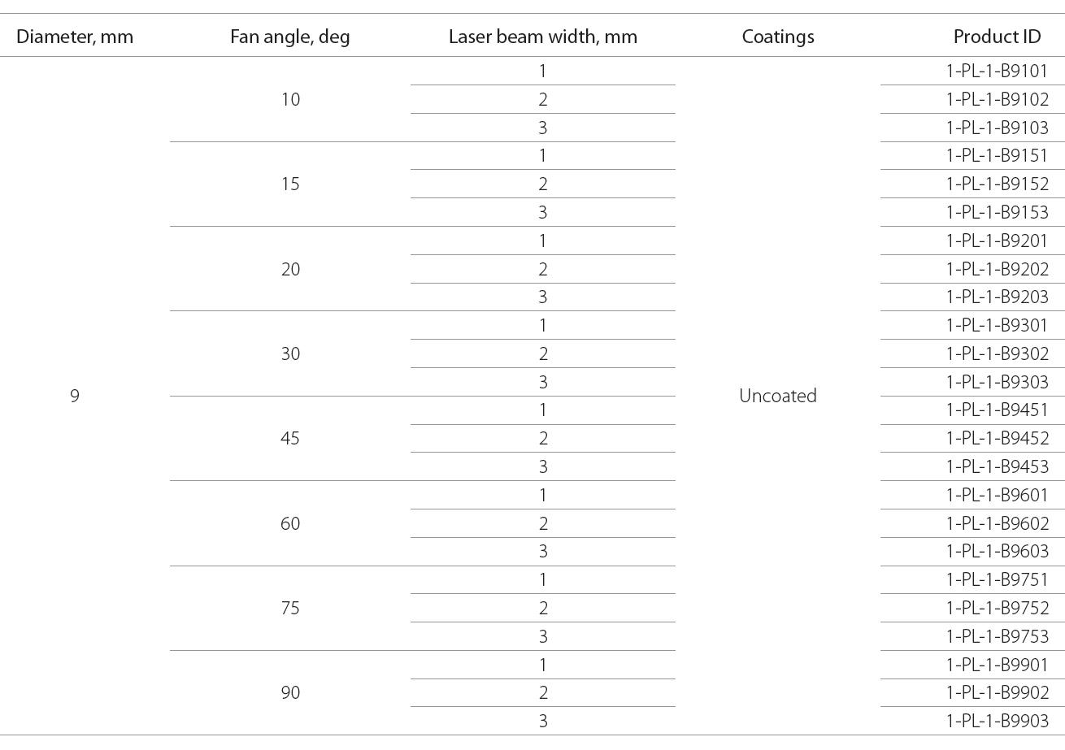This screenshot has width=1065, height=750.
Task: Select the Laser beam width header
Action: (543, 37)
